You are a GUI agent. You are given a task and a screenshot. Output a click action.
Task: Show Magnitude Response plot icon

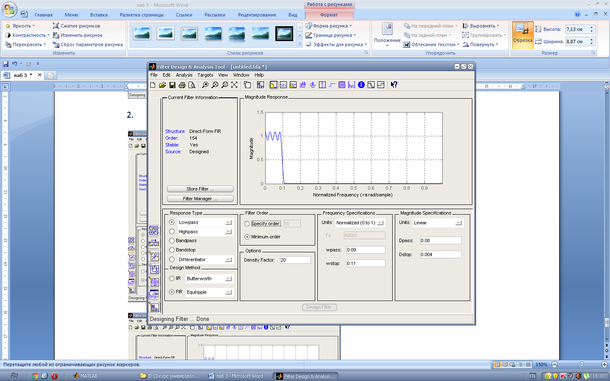click(x=274, y=85)
